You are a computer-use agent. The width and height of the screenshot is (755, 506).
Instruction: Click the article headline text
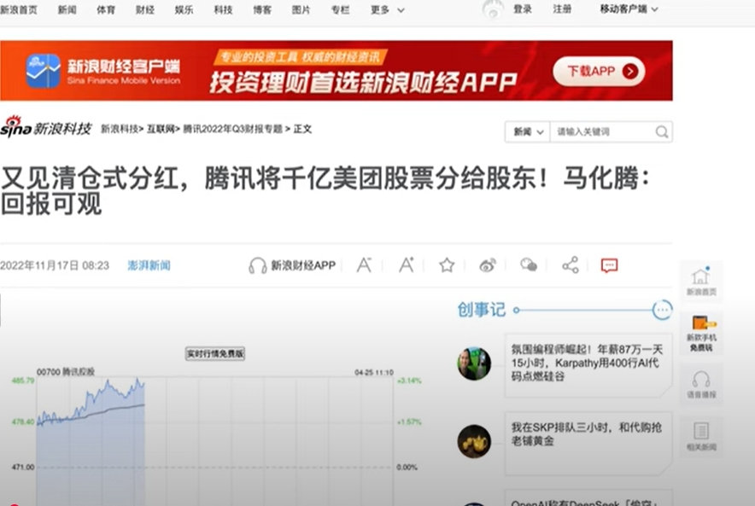pyautogui.click(x=325, y=190)
